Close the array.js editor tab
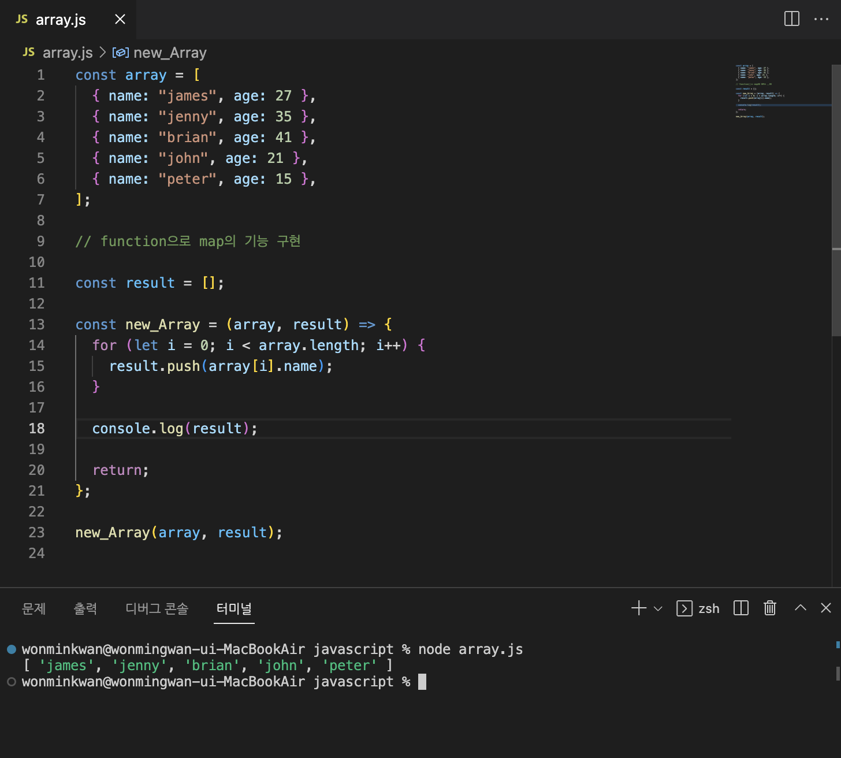 (120, 20)
